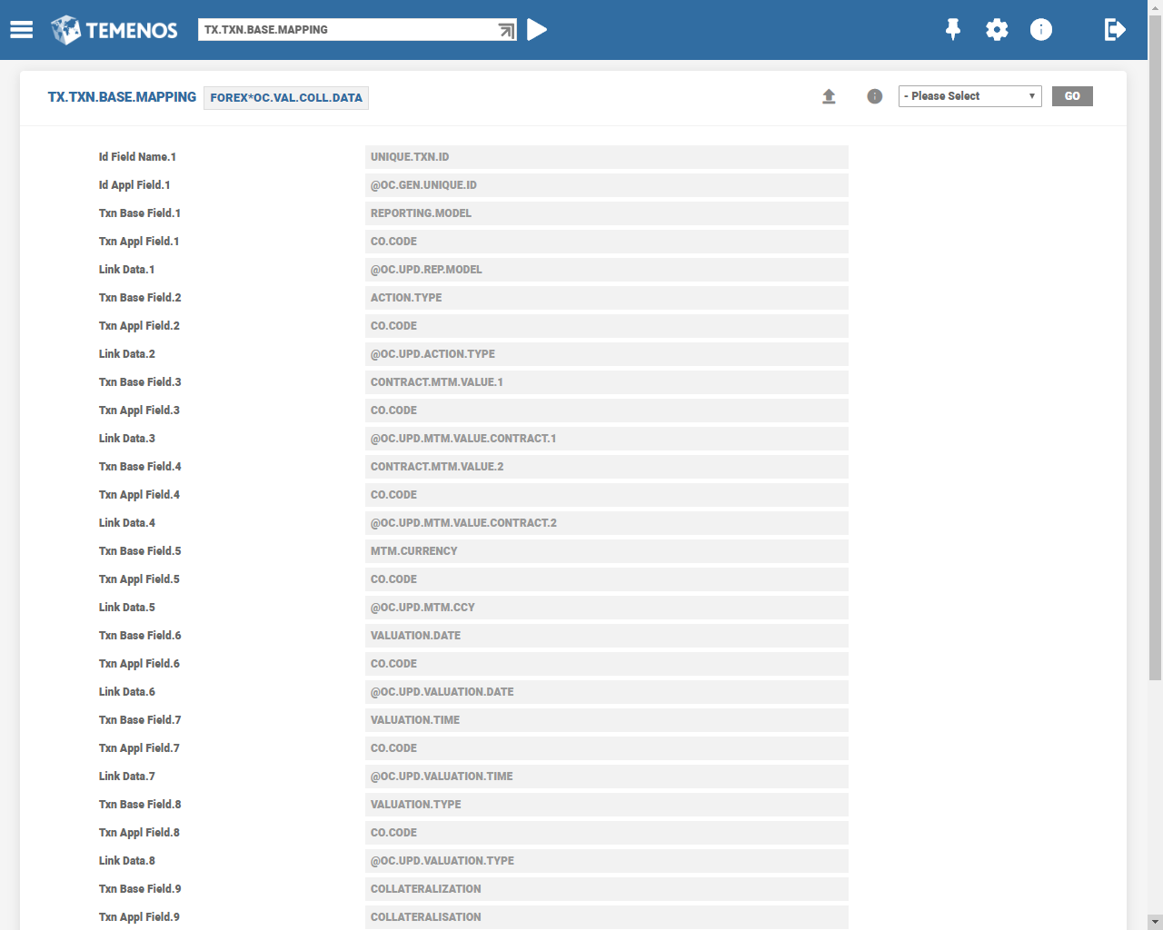Screen dimensions: 1163x930
Task: Click the CO.CODE value for Txn Appl Field.1
Action: click(x=607, y=242)
